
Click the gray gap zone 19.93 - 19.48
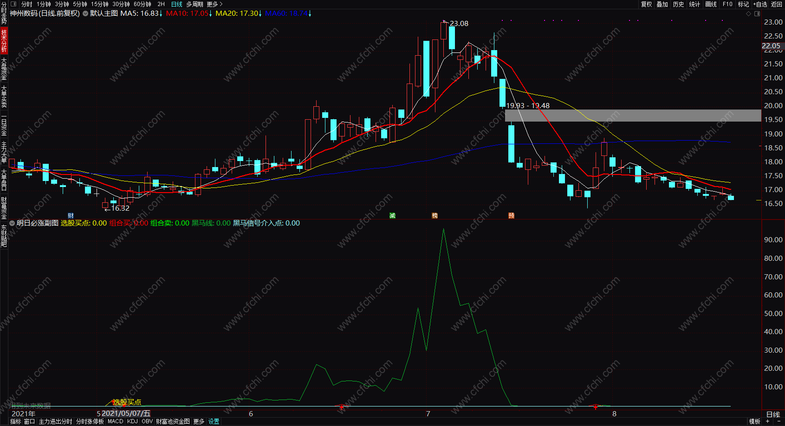(x=633, y=116)
